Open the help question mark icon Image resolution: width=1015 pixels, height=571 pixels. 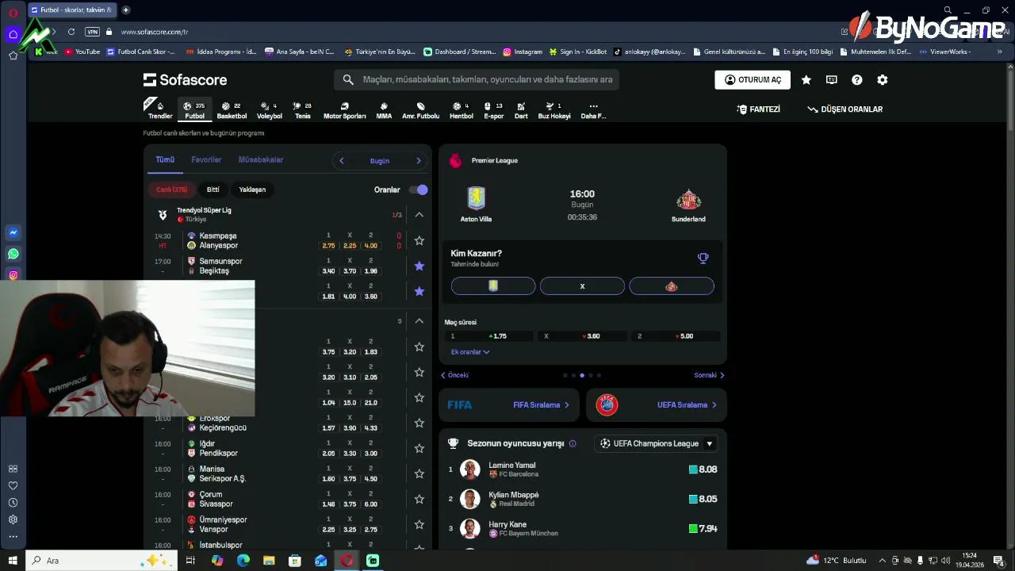tap(857, 79)
